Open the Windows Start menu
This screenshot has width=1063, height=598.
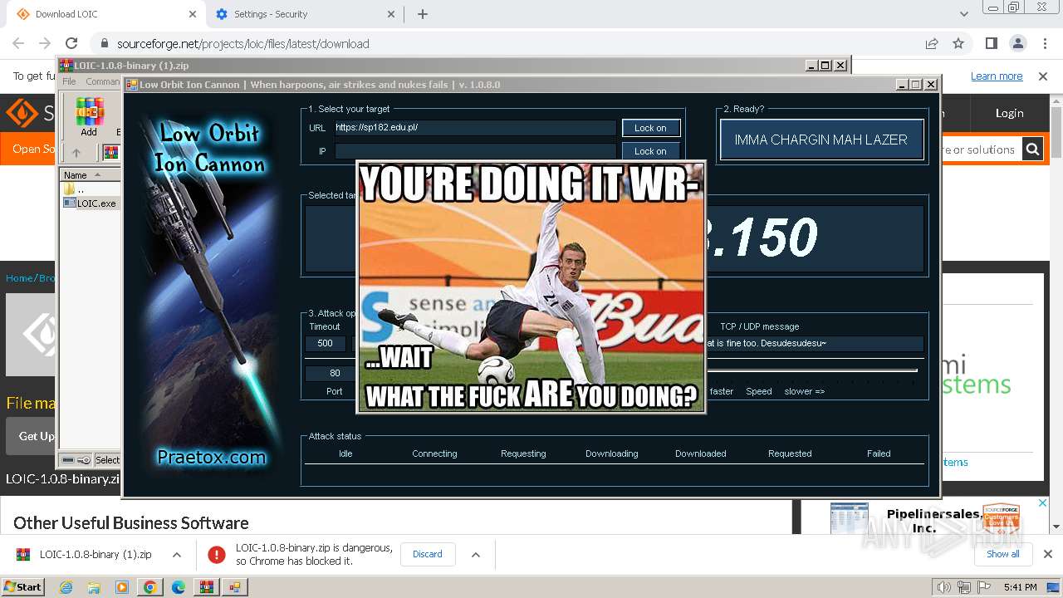click(23, 586)
